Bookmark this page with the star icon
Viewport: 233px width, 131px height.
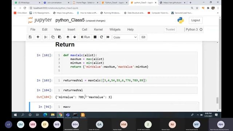pos(197,8)
